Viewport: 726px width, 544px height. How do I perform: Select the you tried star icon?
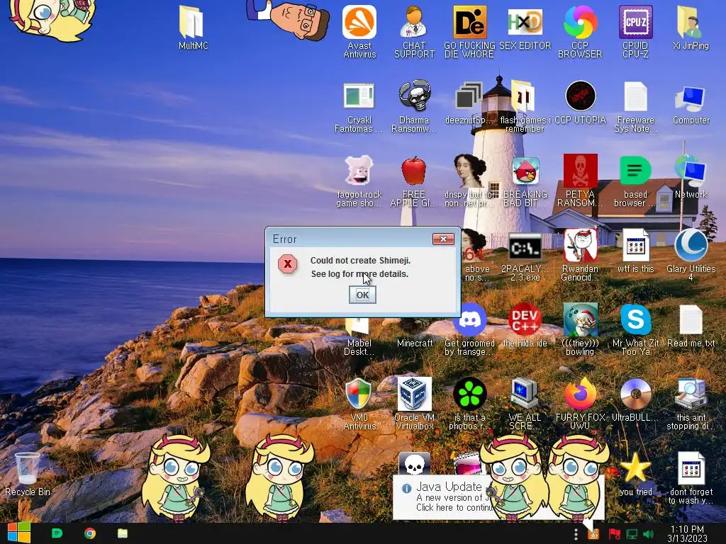[x=635, y=475]
